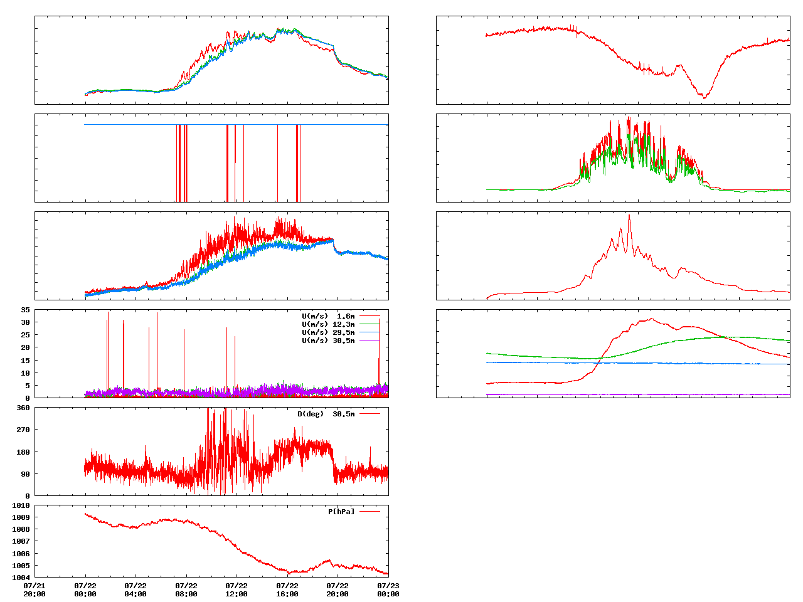Click the "1010" pressure axis label
Screen dimensions: 803x602
point(21,505)
